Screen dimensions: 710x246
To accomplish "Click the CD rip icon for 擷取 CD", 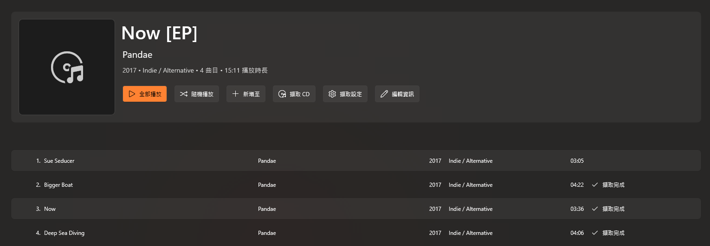I will click(282, 94).
